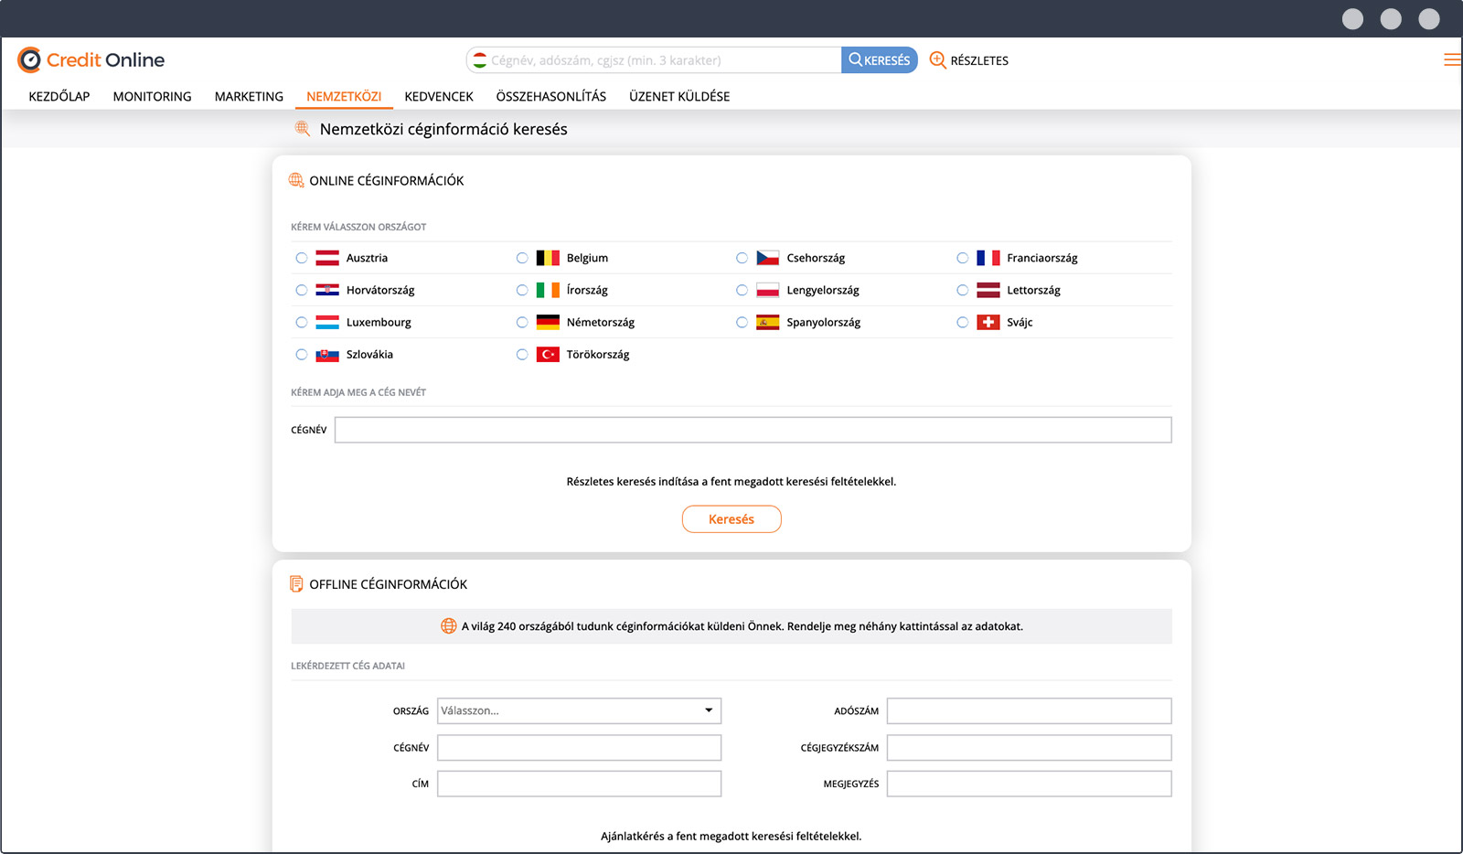Click the blue Keresés search button
Screen dimensions: 1463x854
[879, 60]
